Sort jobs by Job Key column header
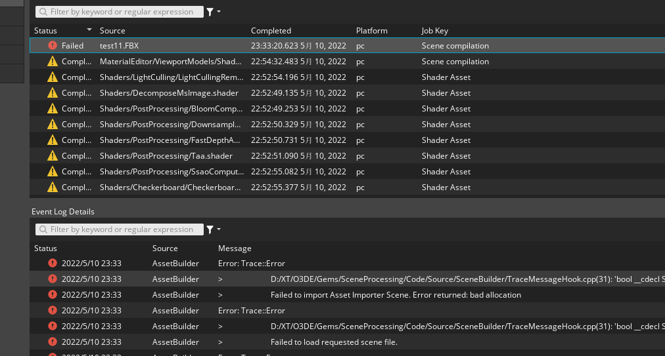 coord(435,30)
